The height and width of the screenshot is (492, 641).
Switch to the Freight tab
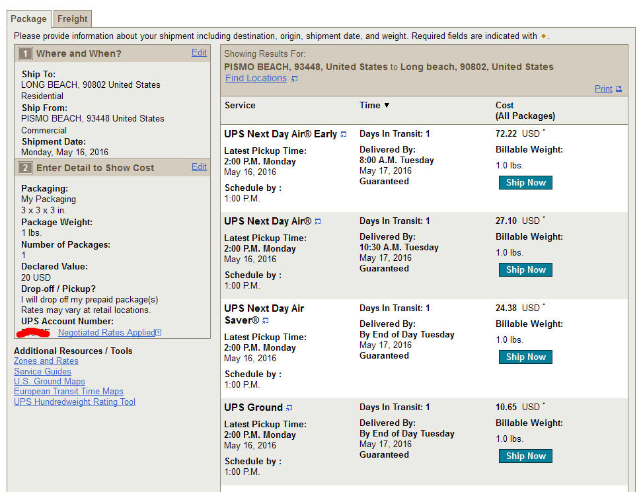(x=72, y=18)
